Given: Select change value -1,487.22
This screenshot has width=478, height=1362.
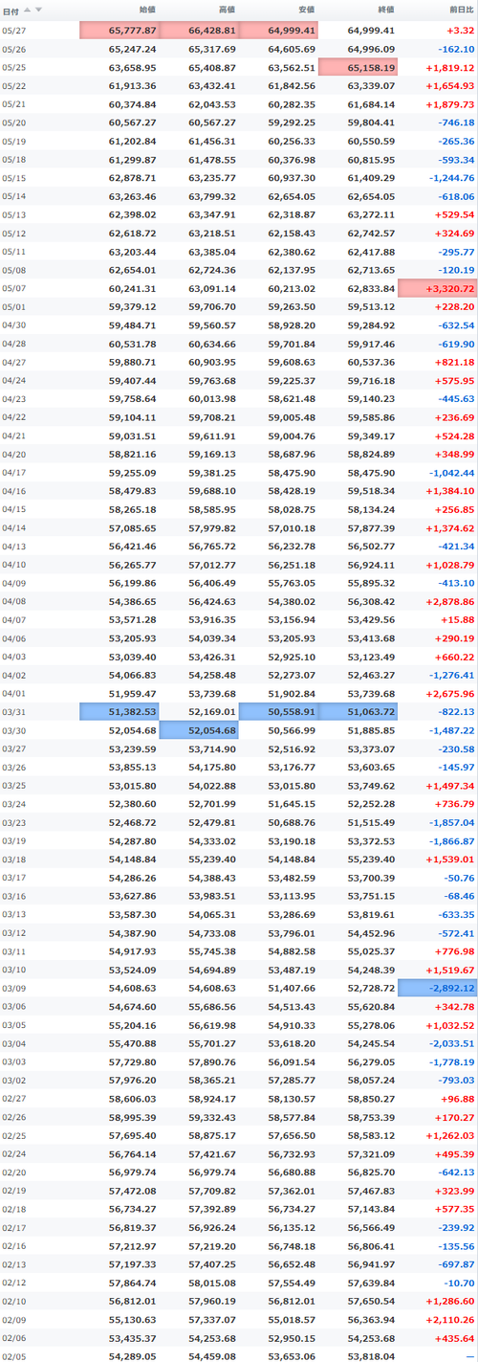Looking at the screenshot, I should [452, 732].
